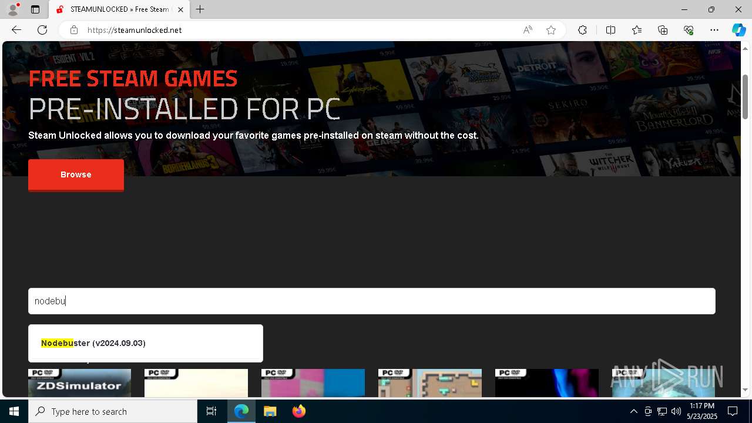This screenshot has height=423, width=752.
Task: Open the Windows Start menu
Action: click(14, 411)
